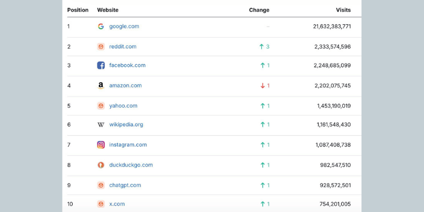Select visits value 928,572,501

pyautogui.click(x=335, y=185)
